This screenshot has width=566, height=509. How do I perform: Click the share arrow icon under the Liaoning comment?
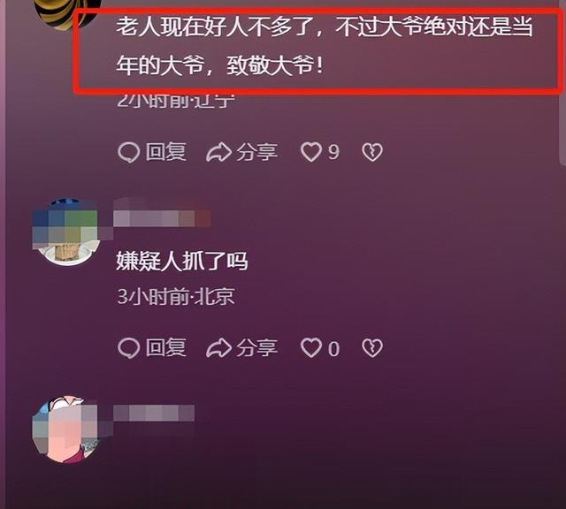218,152
